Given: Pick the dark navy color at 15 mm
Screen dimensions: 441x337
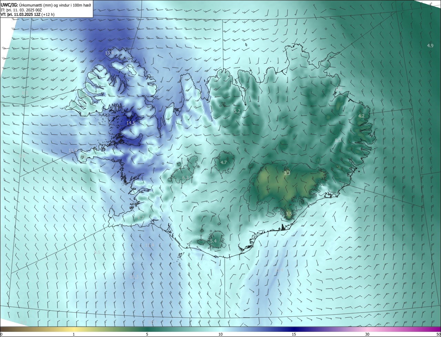Looking at the screenshot, I should click(x=294, y=329).
